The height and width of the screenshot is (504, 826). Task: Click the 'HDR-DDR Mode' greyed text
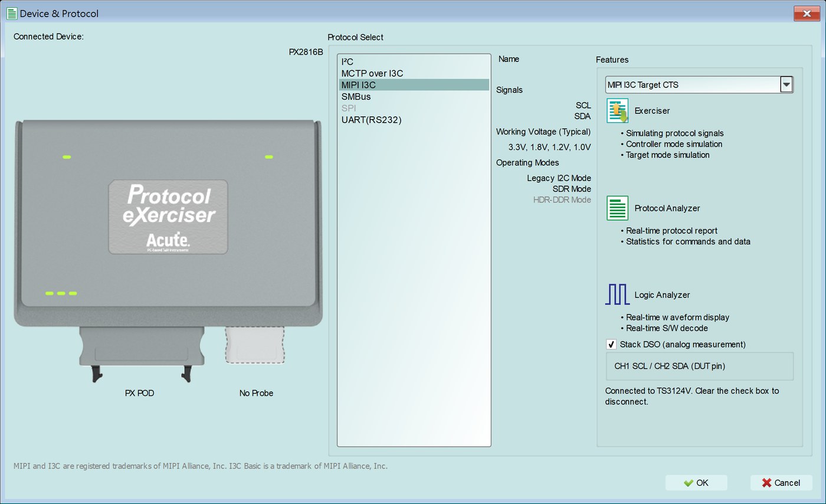pos(562,200)
